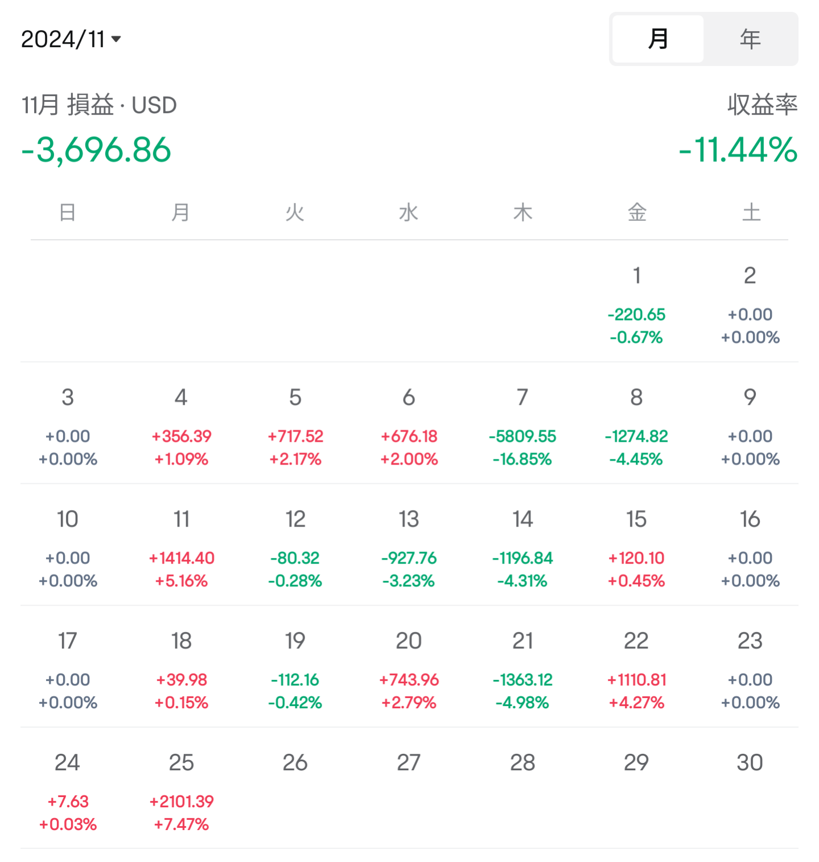The image size is (819, 862).
Task: Select November 14 showing -1196.84
Action: (x=522, y=549)
